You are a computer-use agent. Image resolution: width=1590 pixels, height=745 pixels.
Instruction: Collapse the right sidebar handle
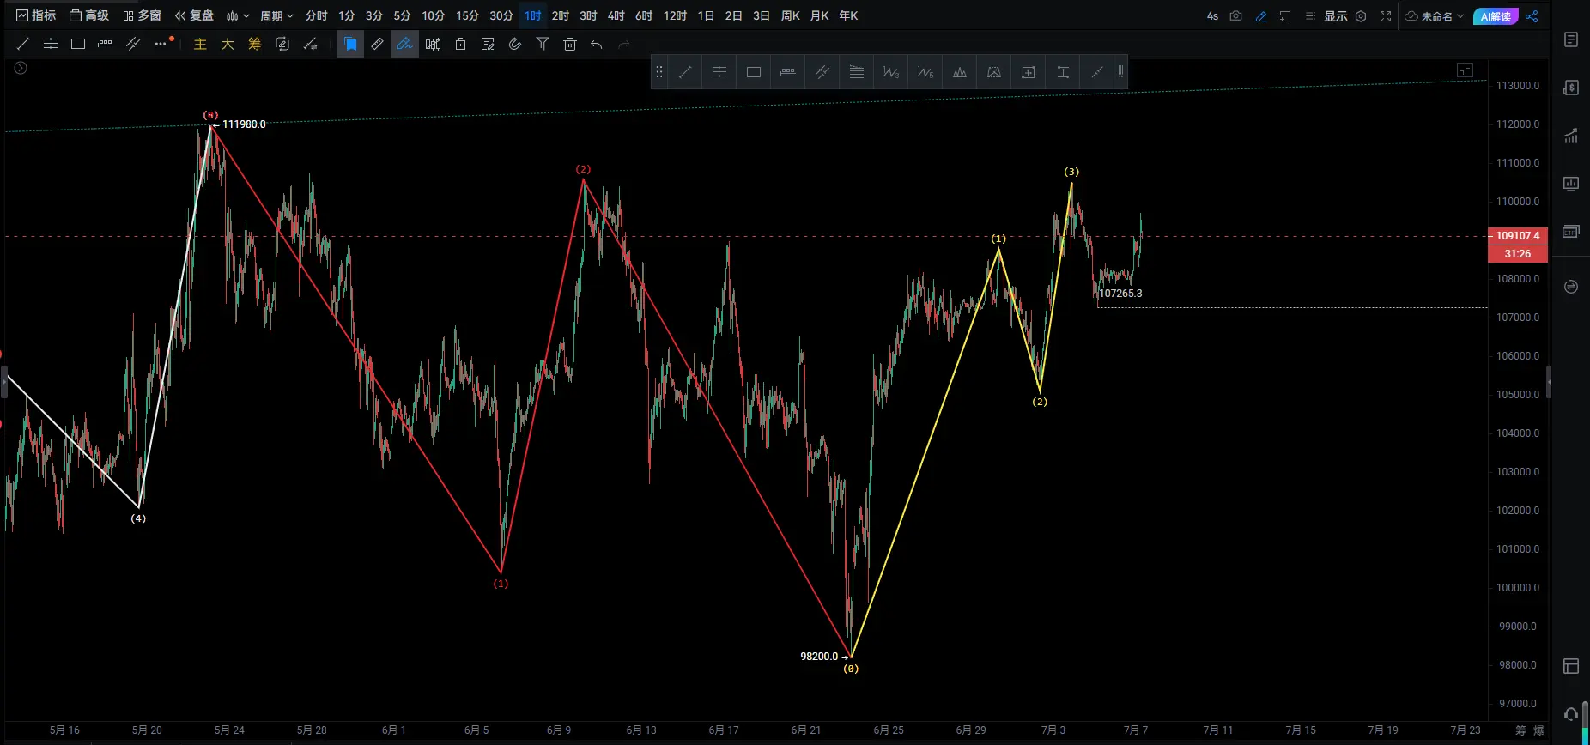click(1549, 382)
